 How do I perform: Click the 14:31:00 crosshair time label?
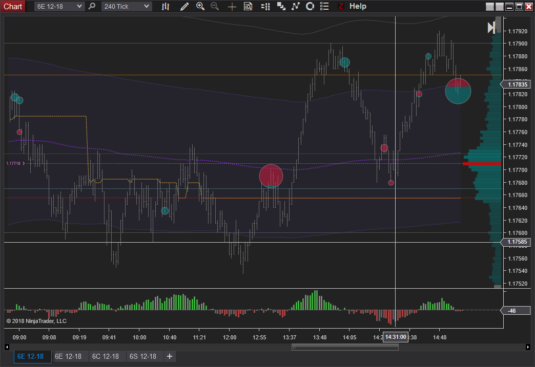396,337
